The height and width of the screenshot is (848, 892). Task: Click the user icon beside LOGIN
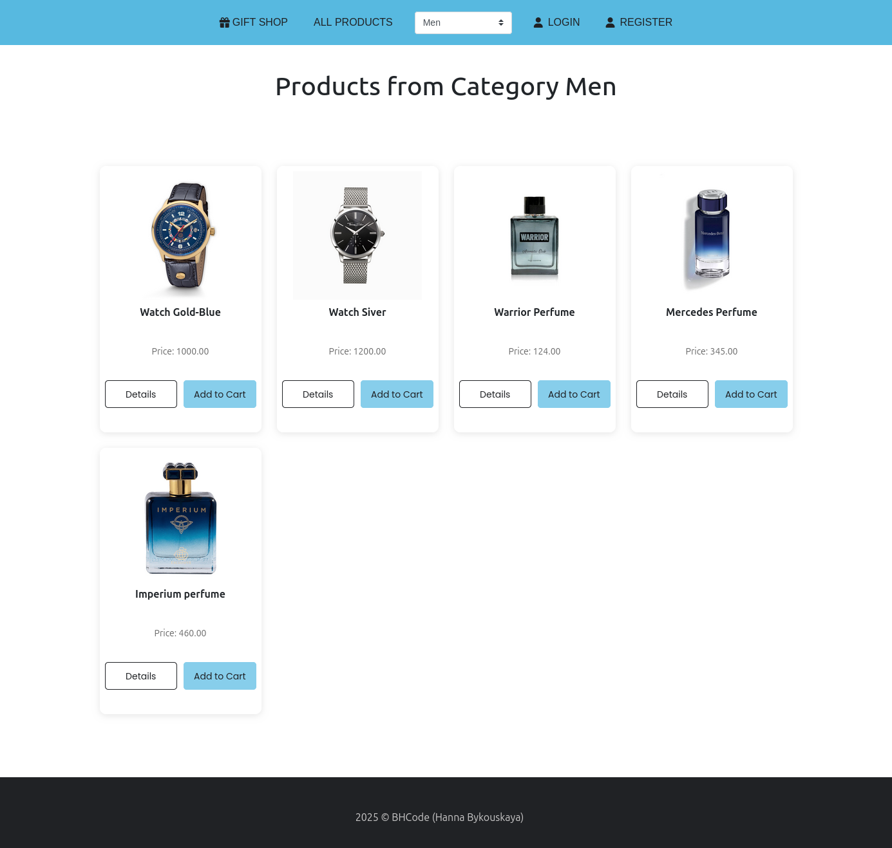(x=538, y=23)
